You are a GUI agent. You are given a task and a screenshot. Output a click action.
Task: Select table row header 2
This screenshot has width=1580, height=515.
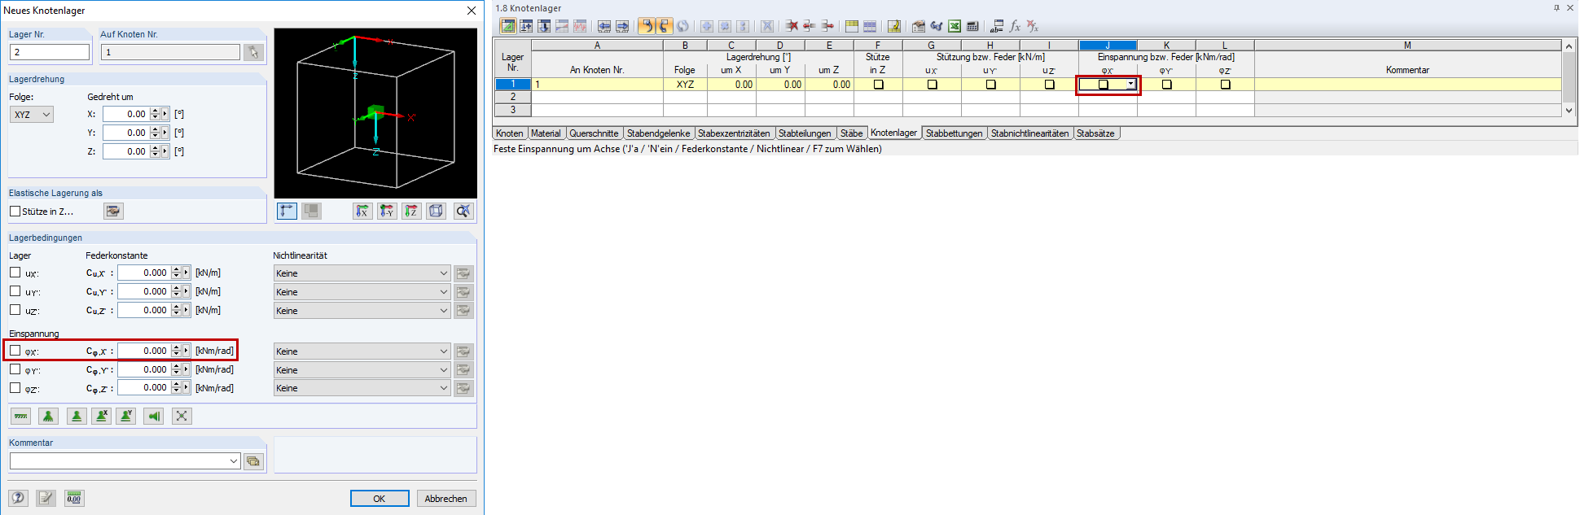513,97
